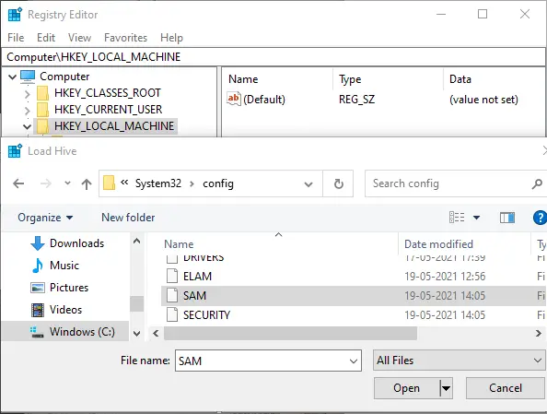Click the search magnifier icon

pyautogui.click(x=538, y=183)
